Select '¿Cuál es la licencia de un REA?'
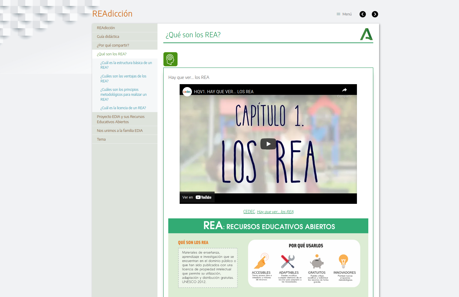The width and height of the screenshot is (459, 297). click(x=123, y=108)
